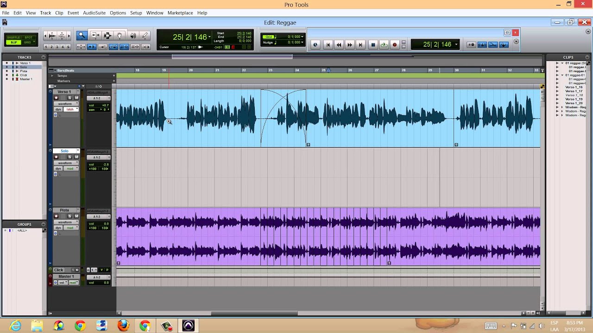Open Verso 1 automation mode latch dropdown
Screen dimensions: 593x333
coord(71,109)
